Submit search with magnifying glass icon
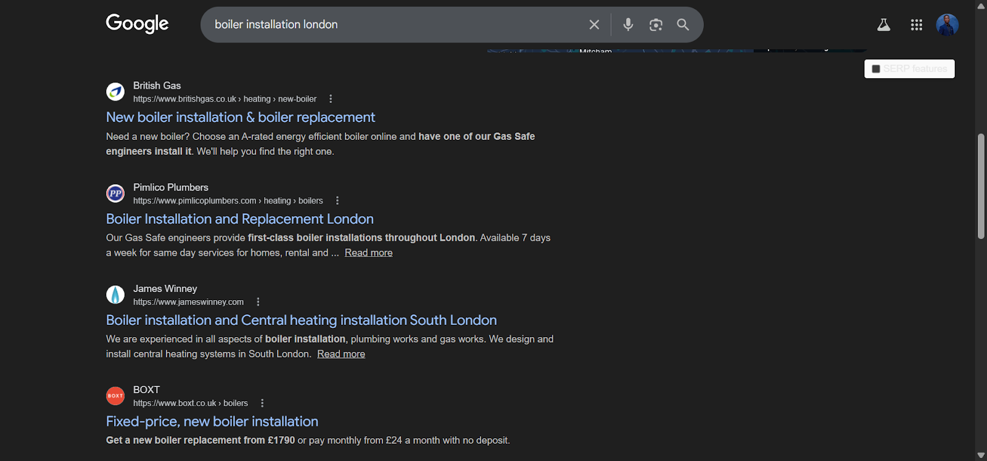 pos(683,25)
